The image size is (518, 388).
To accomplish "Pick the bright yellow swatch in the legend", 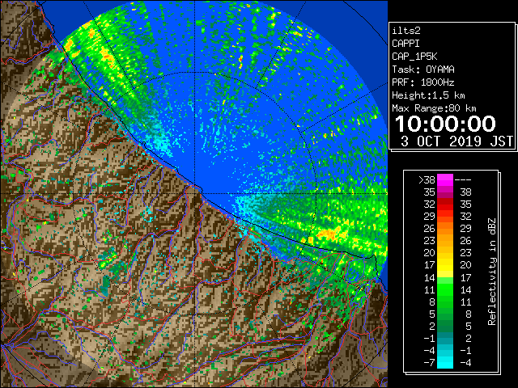I will tap(445, 265).
